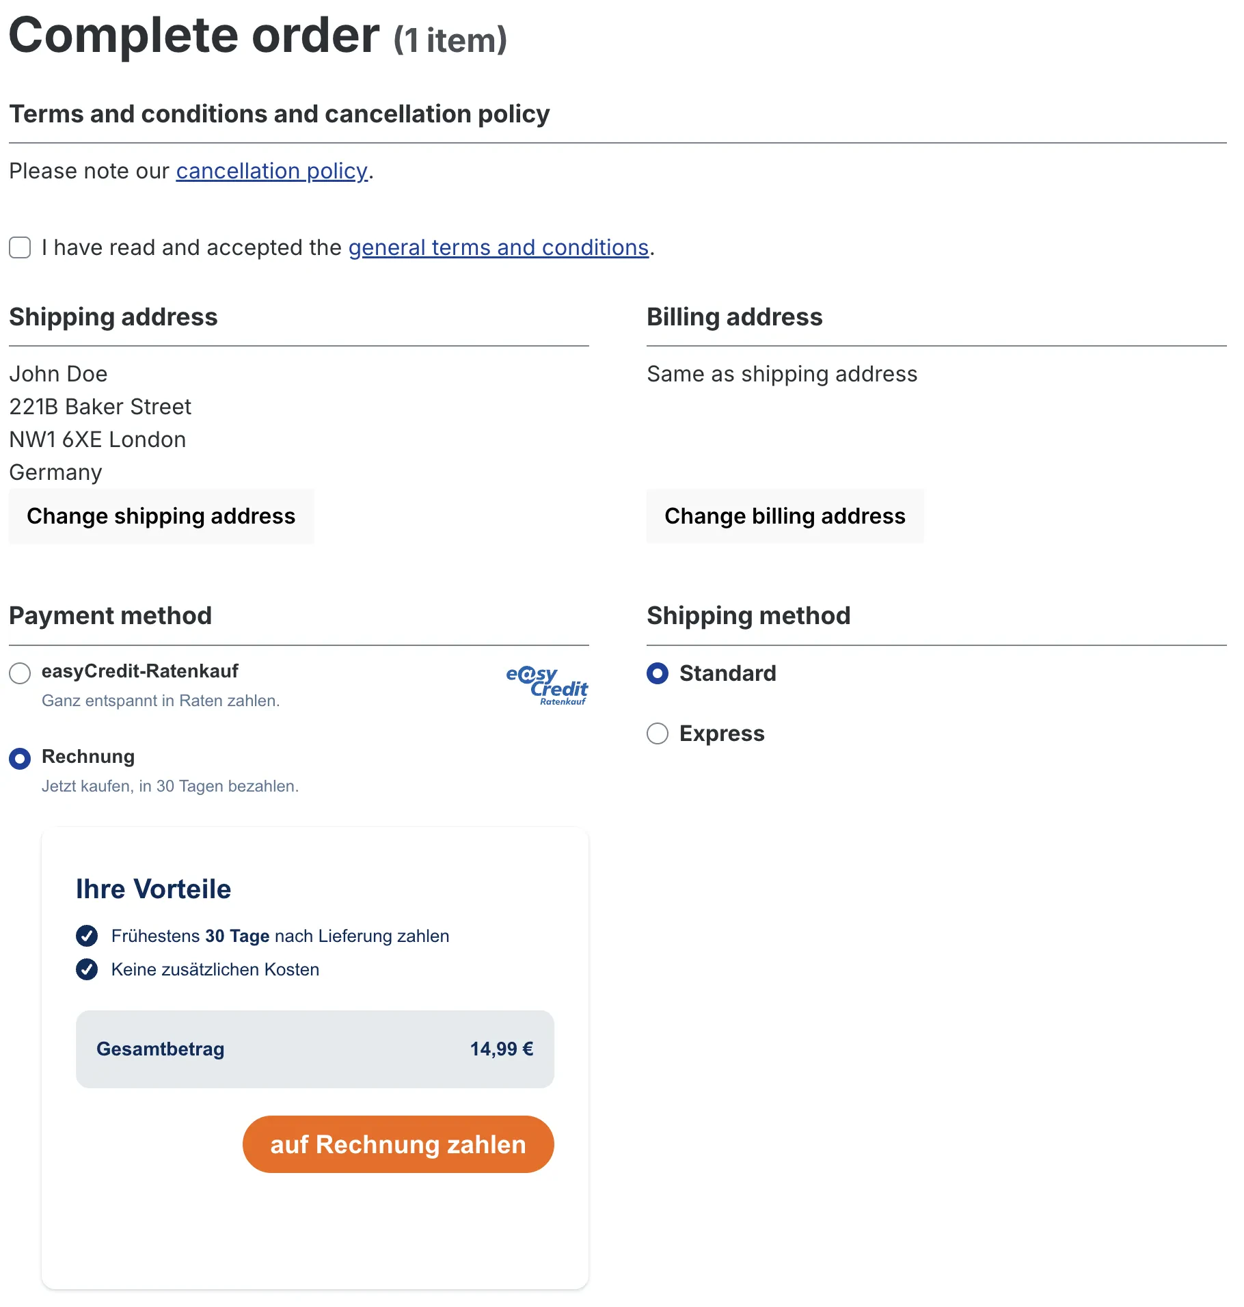
Task: Choose Standard shipping method
Action: click(658, 673)
